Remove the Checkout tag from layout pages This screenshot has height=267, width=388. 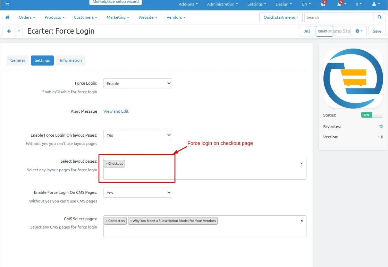point(107,164)
